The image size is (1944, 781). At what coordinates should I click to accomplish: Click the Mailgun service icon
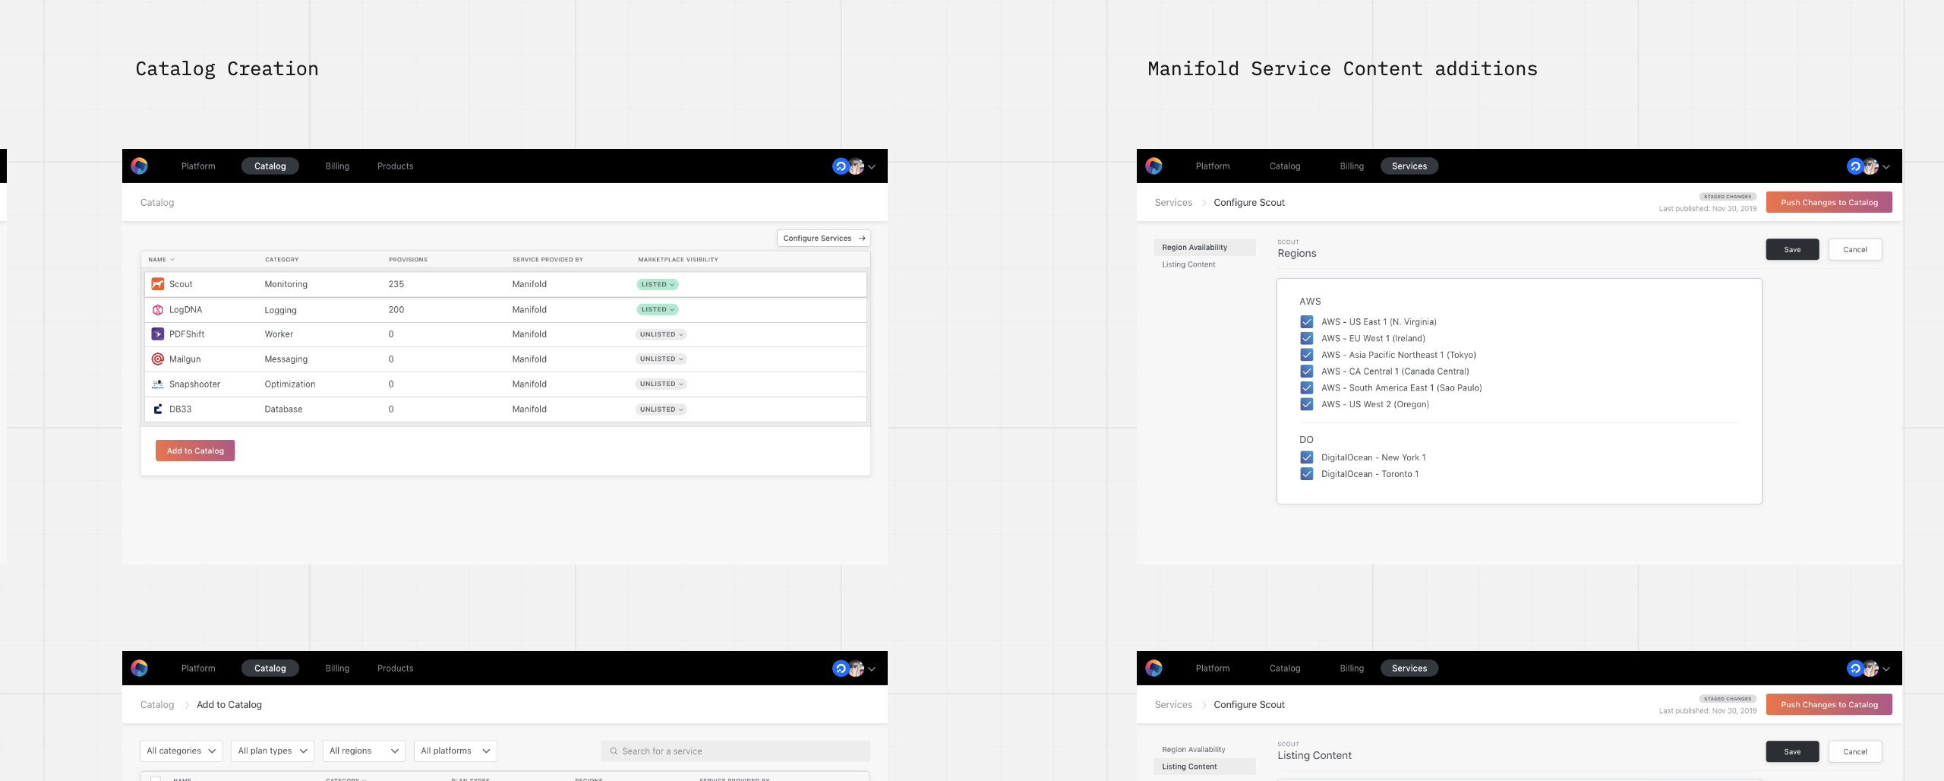click(158, 359)
